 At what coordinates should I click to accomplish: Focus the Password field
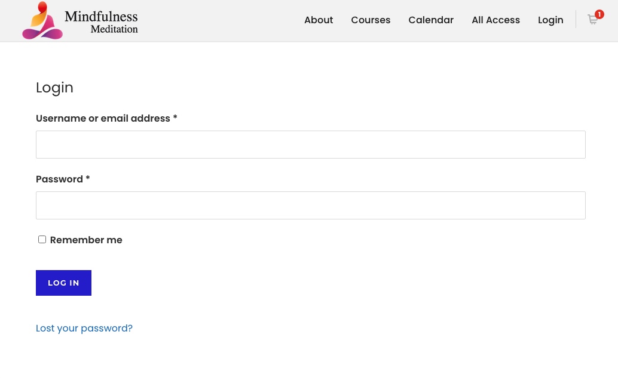pos(311,205)
